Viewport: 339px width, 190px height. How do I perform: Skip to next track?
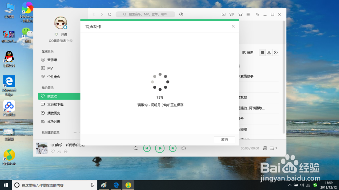coord(173,148)
